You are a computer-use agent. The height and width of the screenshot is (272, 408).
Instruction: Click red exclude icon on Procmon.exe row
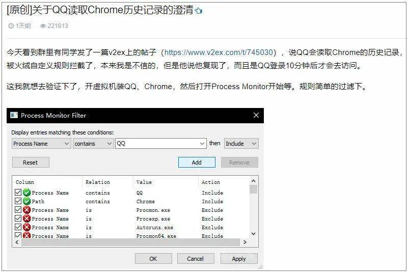[27, 210]
